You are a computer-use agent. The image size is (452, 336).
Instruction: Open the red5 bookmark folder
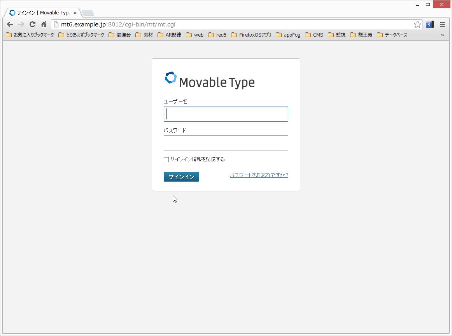point(217,35)
